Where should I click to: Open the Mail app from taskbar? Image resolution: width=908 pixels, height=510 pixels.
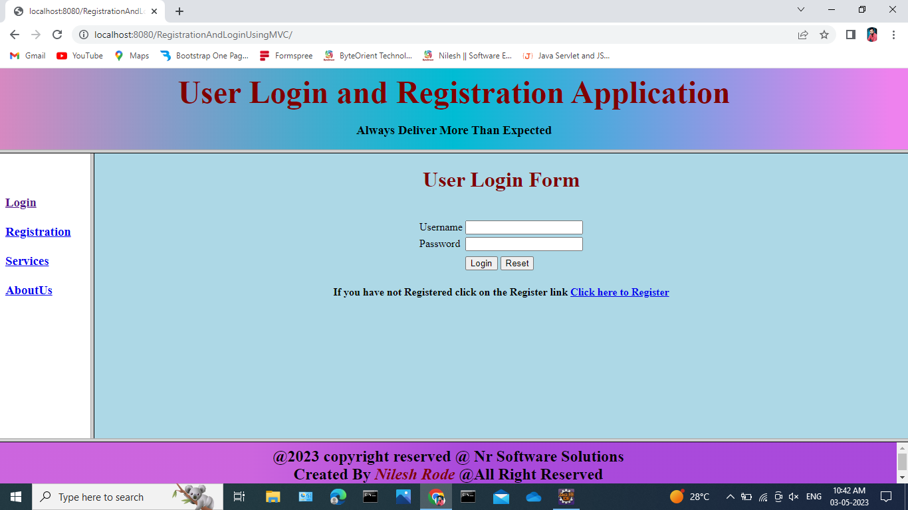[x=501, y=497]
